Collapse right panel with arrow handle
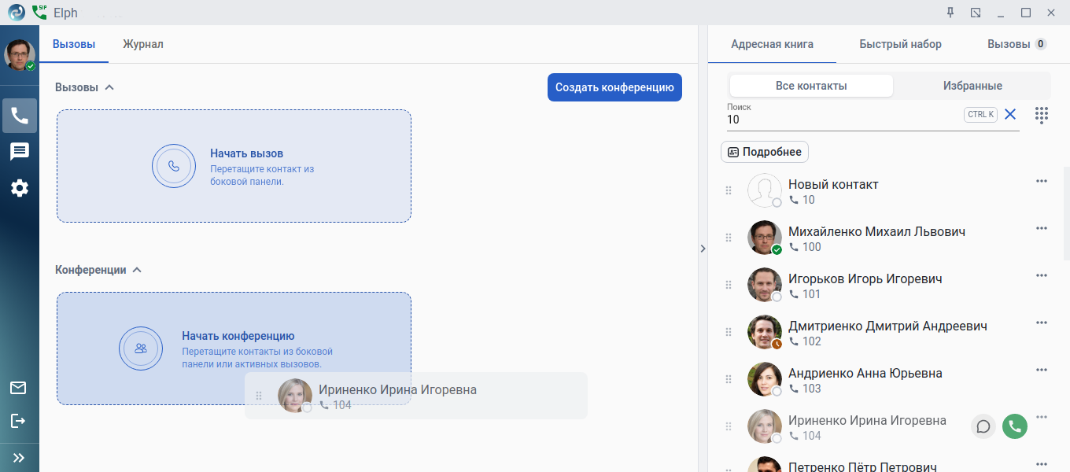Image resolution: width=1070 pixels, height=472 pixels. [703, 248]
